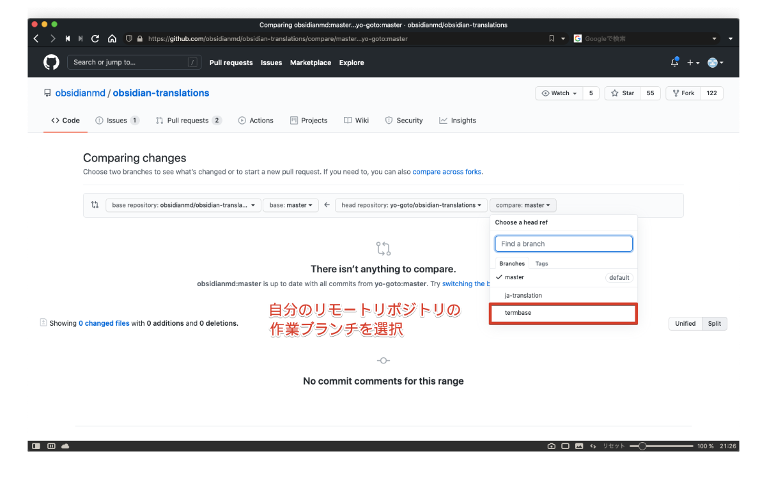The height and width of the screenshot is (488, 767).
Task: Bookmark this page with the bookmark icon
Action: pyautogui.click(x=552, y=38)
